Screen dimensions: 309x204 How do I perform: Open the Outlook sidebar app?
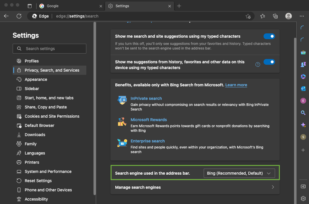coord(303,89)
